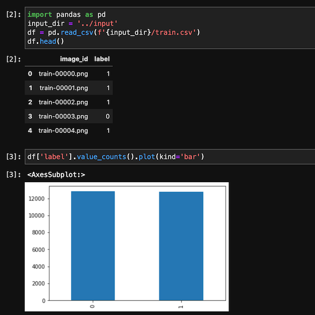Image resolution: width=315 pixels, height=315 pixels.
Task: Click the first code cell with import pandas
Action: (x=170, y=28)
